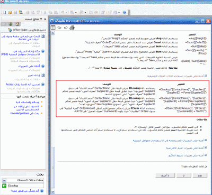Click the =Count([OrderID]) expression
212x195 pixels.
[x=196, y=42]
